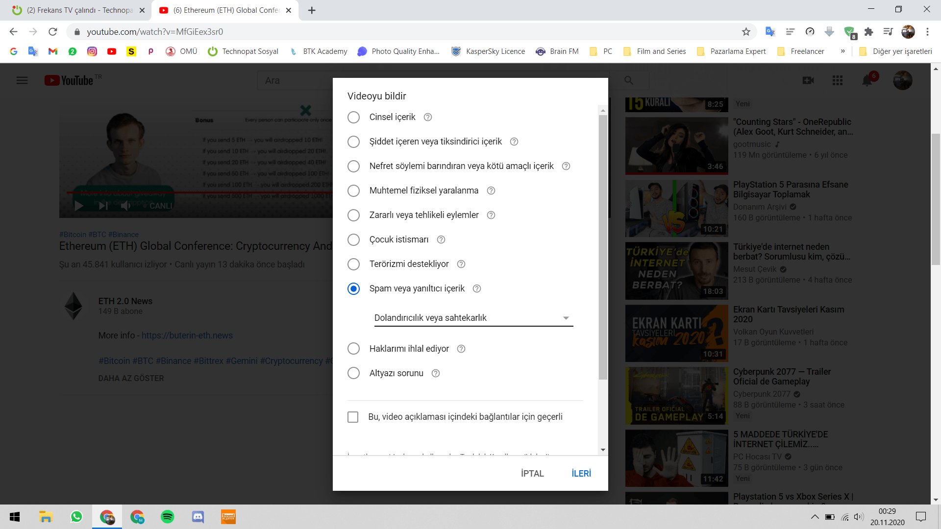The height and width of the screenshot is (529, 941).
Task: Click the İLERİ button
Action: tap(581, 473)
